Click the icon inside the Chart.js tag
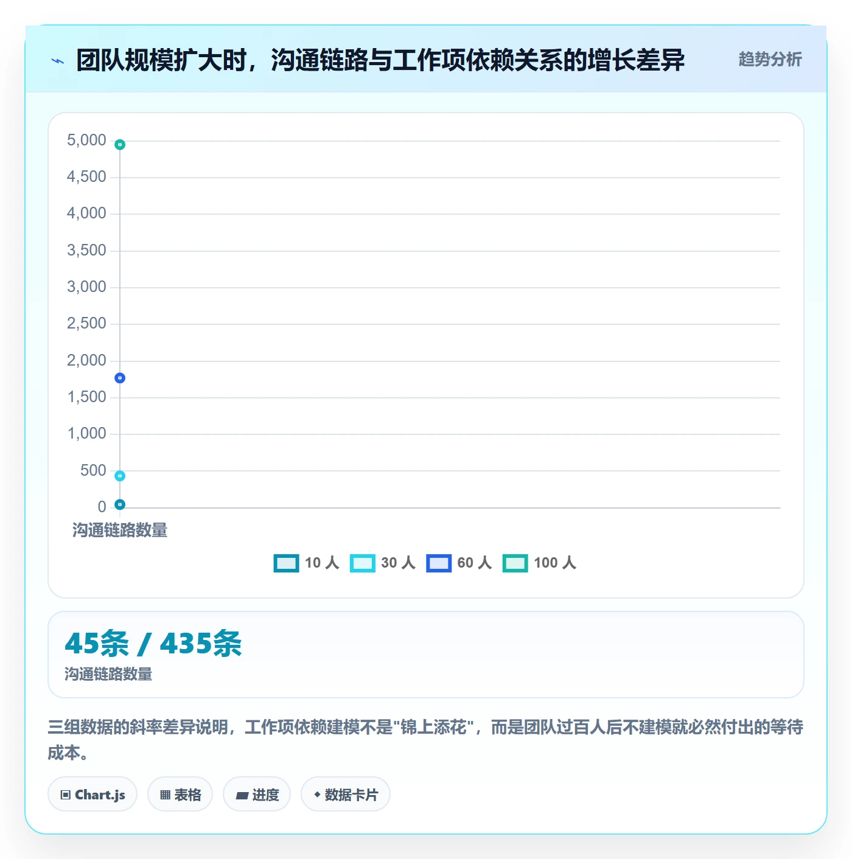The image size is (852, 859). (x=66, y=795)
